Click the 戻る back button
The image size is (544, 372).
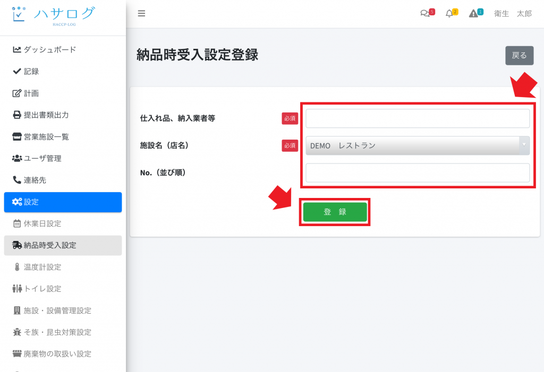pos(519,56)
